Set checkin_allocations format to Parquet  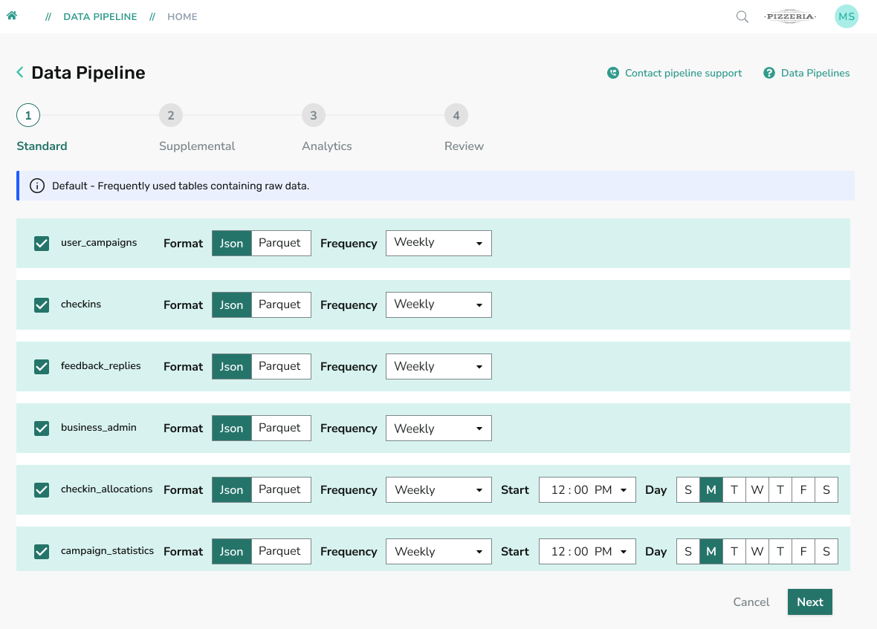pos(281,489)
